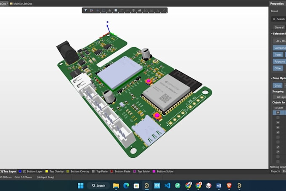Screen dimensions: 286x191
Task: Click the '(Hotspot Snap)' status bar text
Action: [45, 177]
